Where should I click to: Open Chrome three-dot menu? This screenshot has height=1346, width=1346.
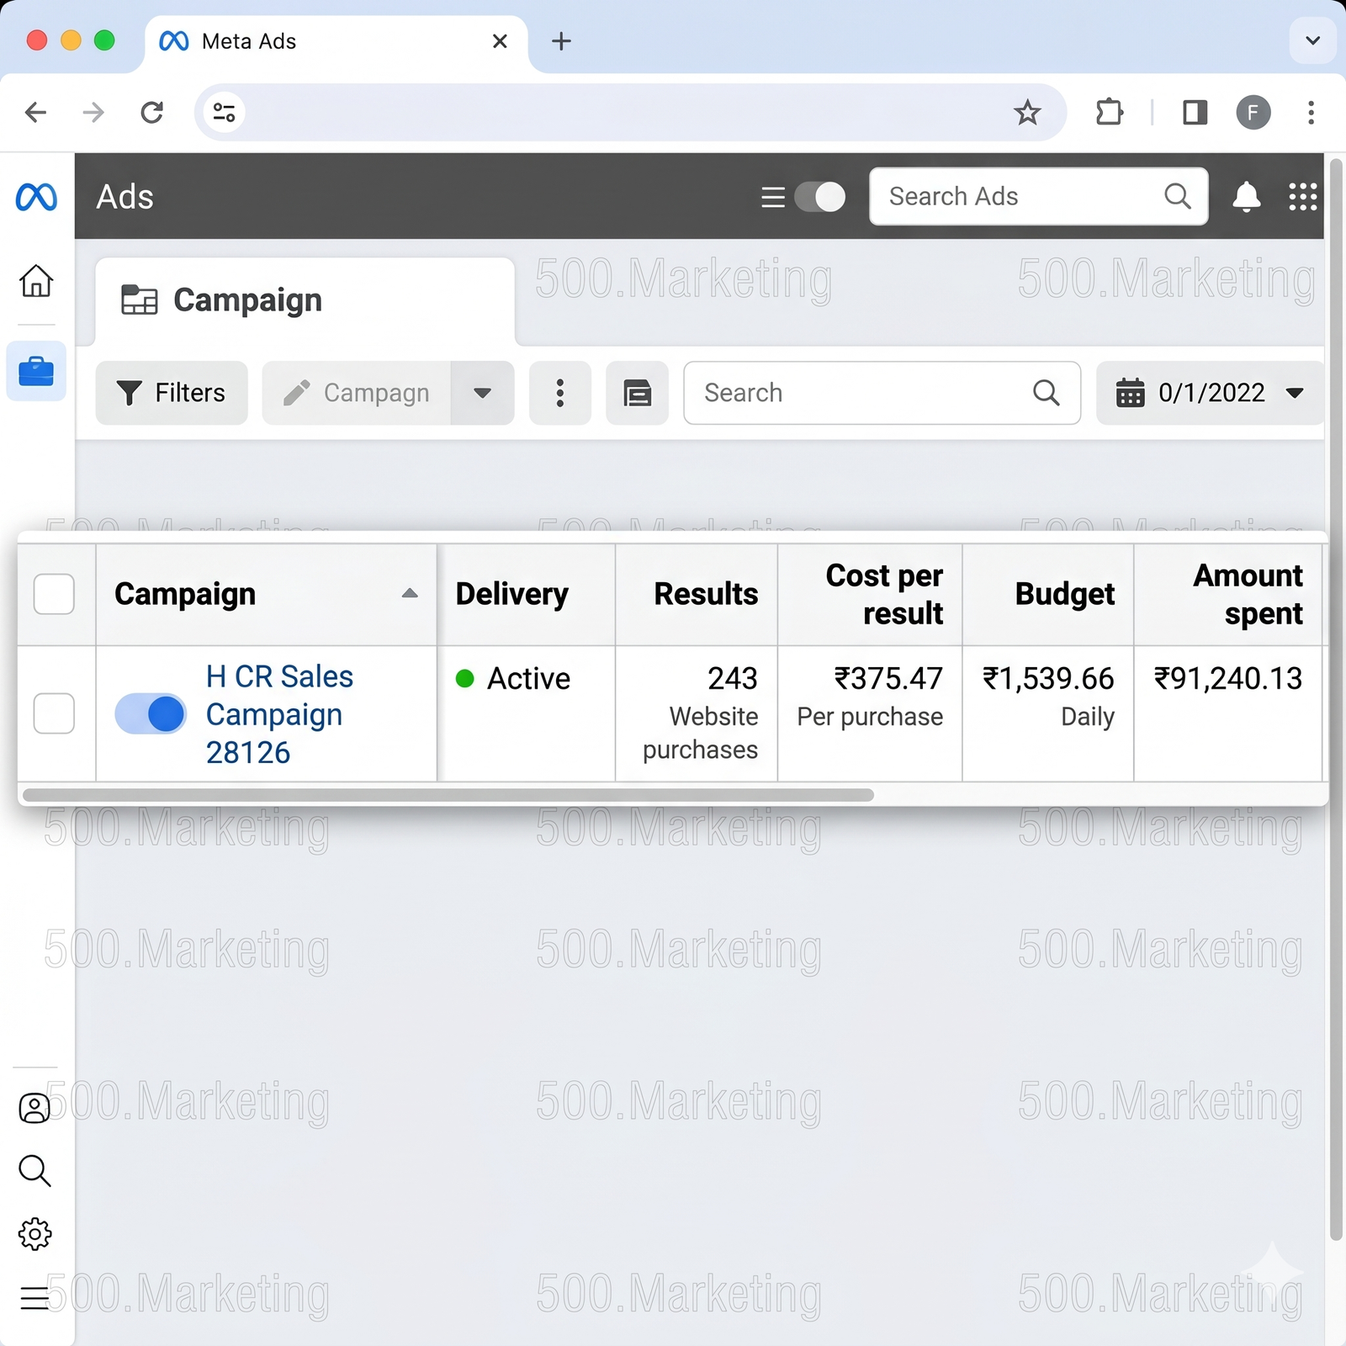pos(1311,112)
